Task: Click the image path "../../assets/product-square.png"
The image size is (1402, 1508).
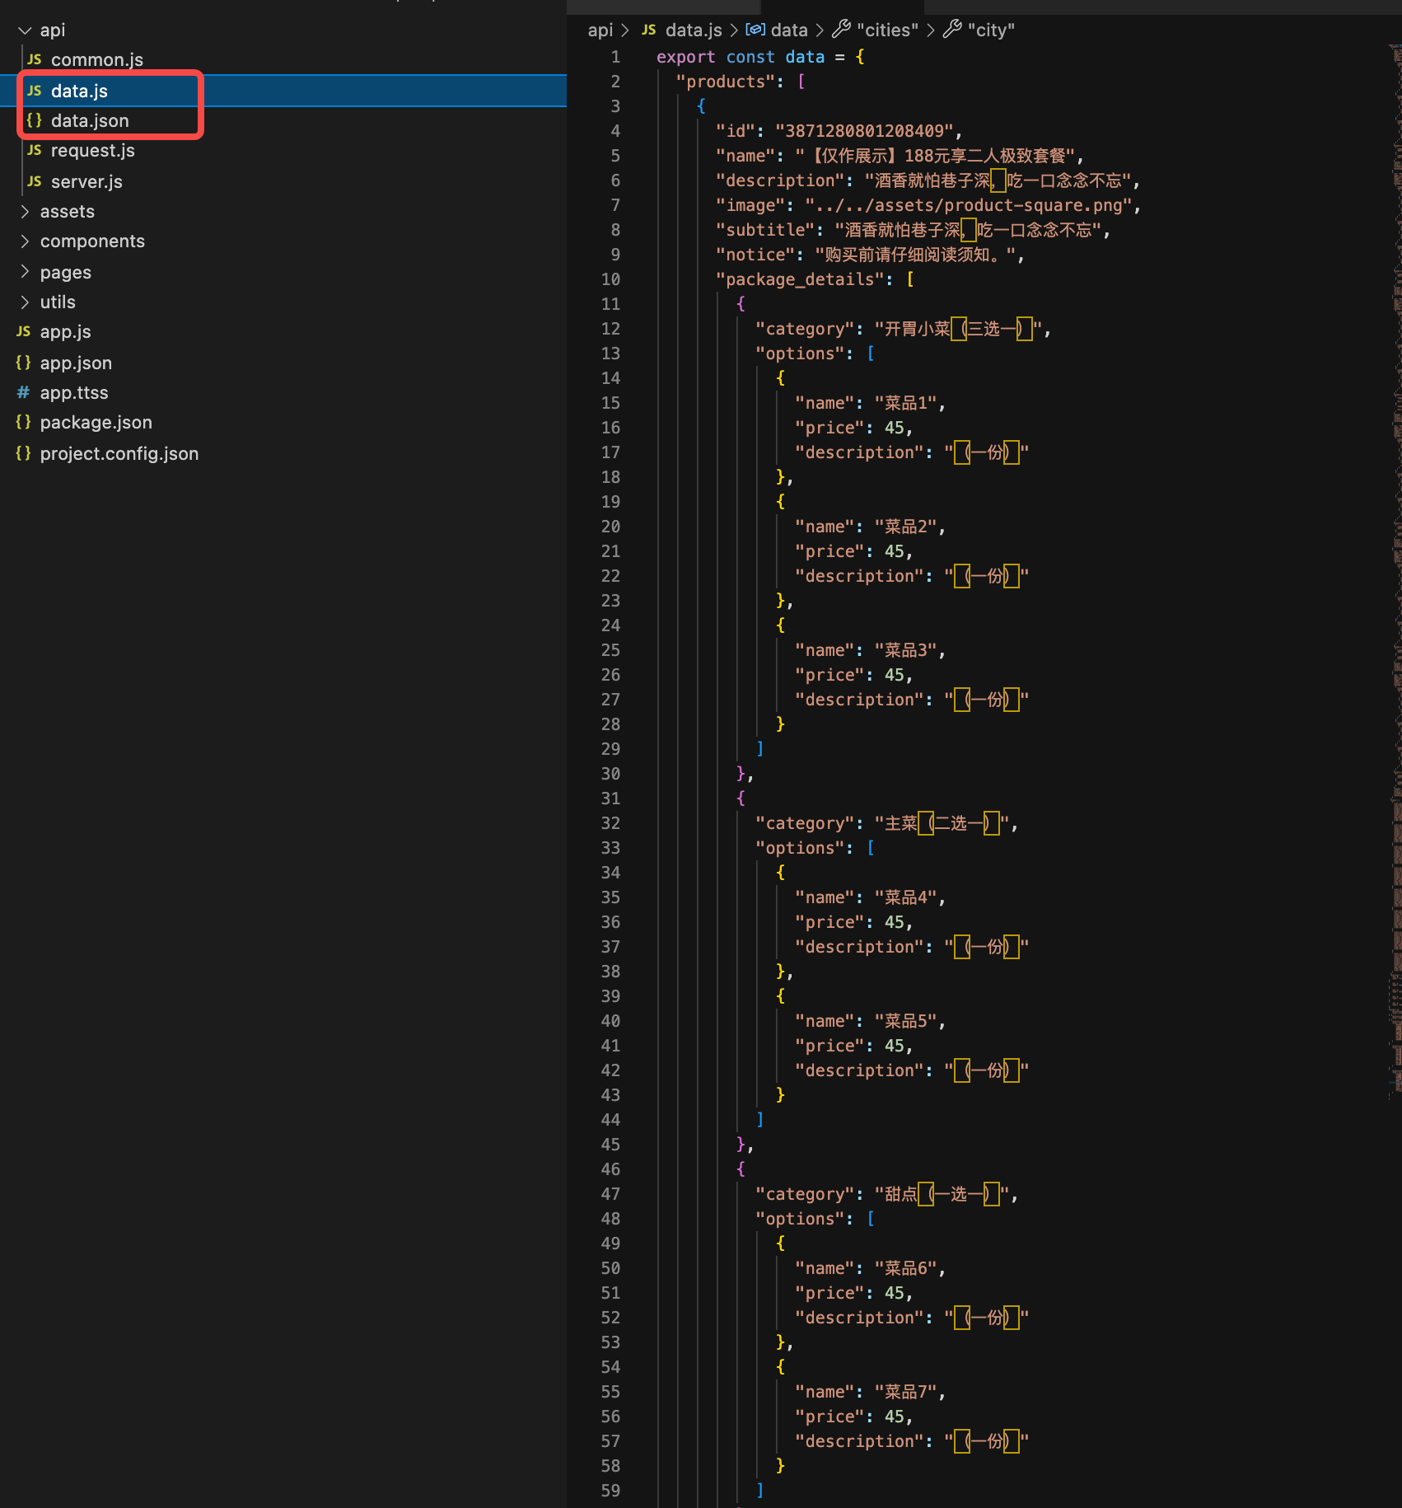Action: pyautogui.click(x=968, y=206)
